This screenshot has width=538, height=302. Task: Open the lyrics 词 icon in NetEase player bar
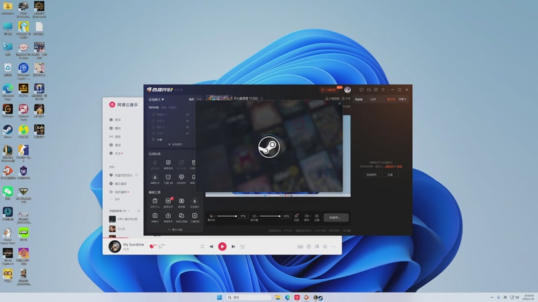point(317,246)
